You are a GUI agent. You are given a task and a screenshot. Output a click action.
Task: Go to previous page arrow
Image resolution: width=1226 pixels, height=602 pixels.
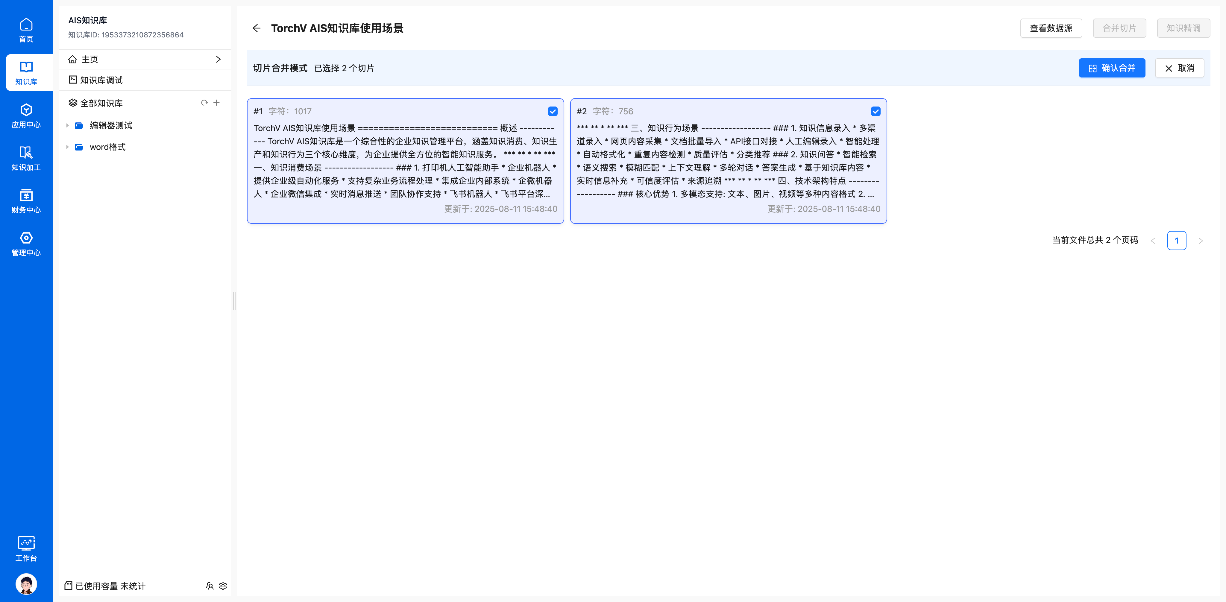(x=1153, y=241)
